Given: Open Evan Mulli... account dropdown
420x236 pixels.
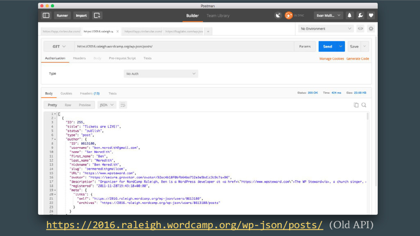Looking at the screenshot, I should click(x=329, y=16).
